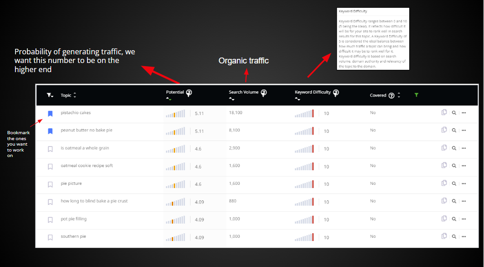
Task: Bookmark the is oatmeal a whole grain topic
Action: 50,149
